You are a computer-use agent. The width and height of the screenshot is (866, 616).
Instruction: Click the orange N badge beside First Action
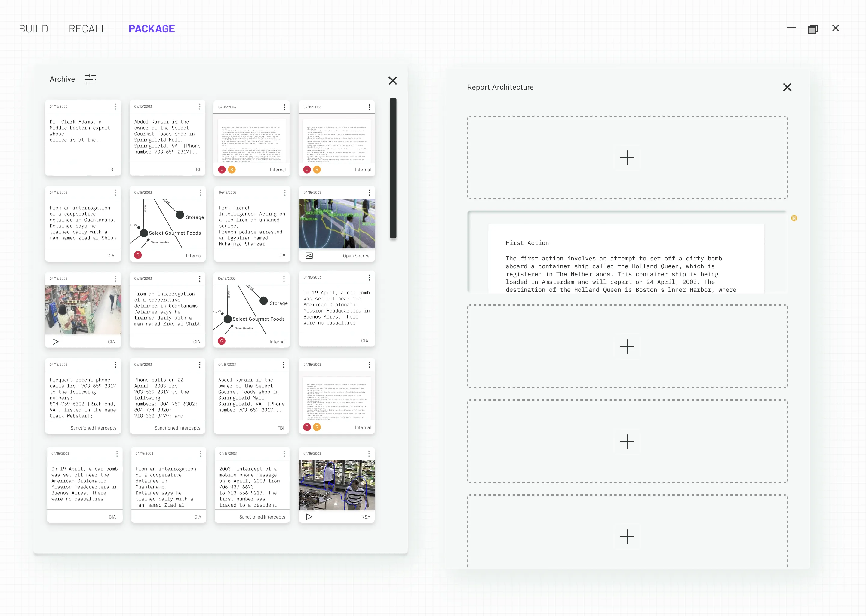coord(794,218)
